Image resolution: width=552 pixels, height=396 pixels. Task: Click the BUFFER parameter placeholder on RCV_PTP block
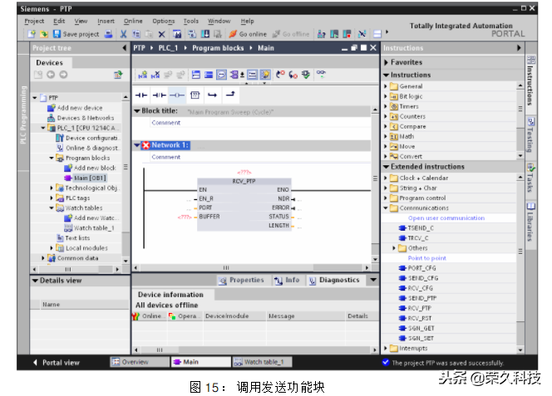pyautogui.click(x=185, y=217)
